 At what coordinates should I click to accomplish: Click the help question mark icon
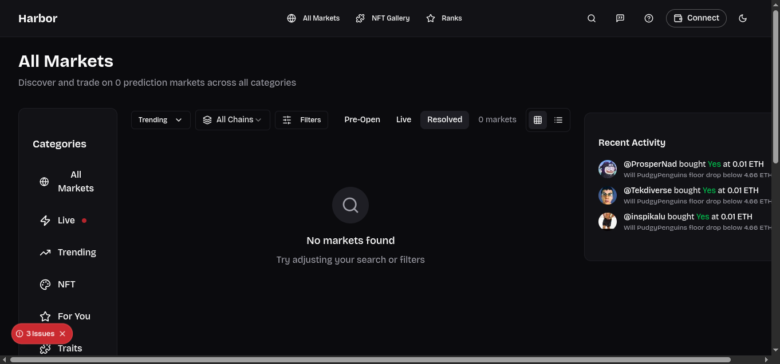click(x=648, y=18)
